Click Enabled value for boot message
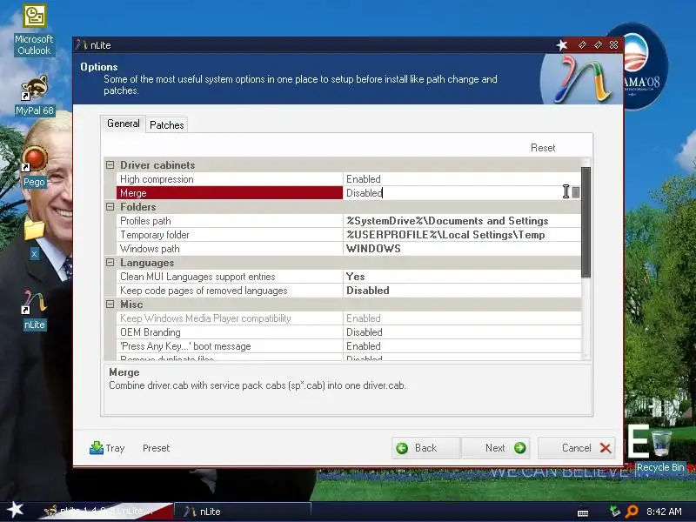 click(462, 346)
